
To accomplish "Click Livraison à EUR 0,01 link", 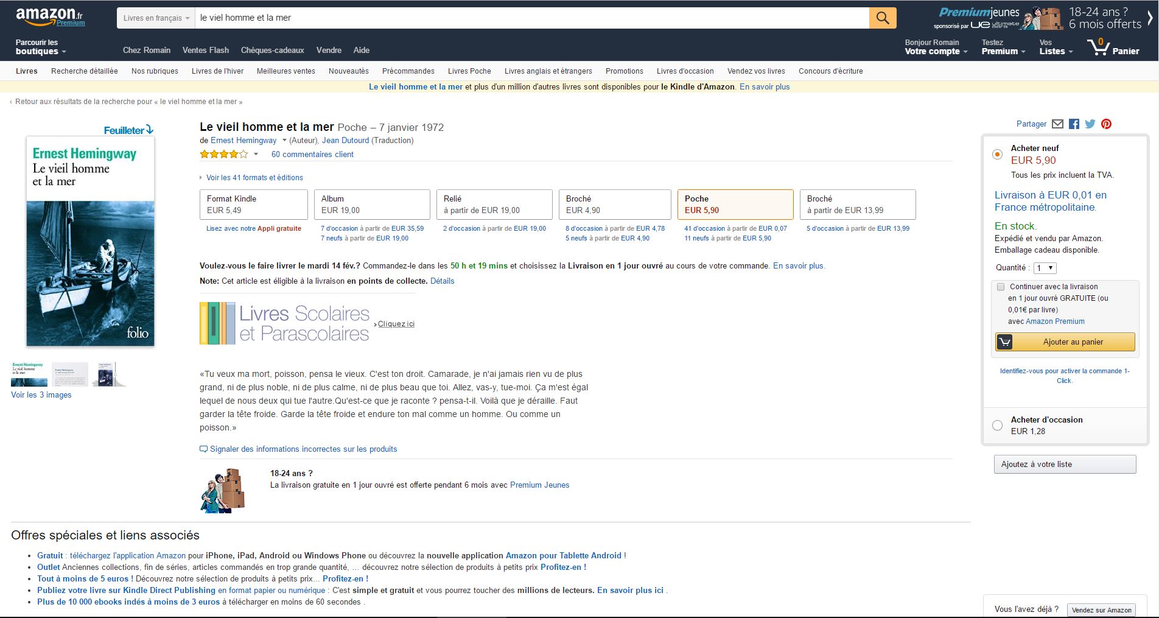I will click(1051, 201).
